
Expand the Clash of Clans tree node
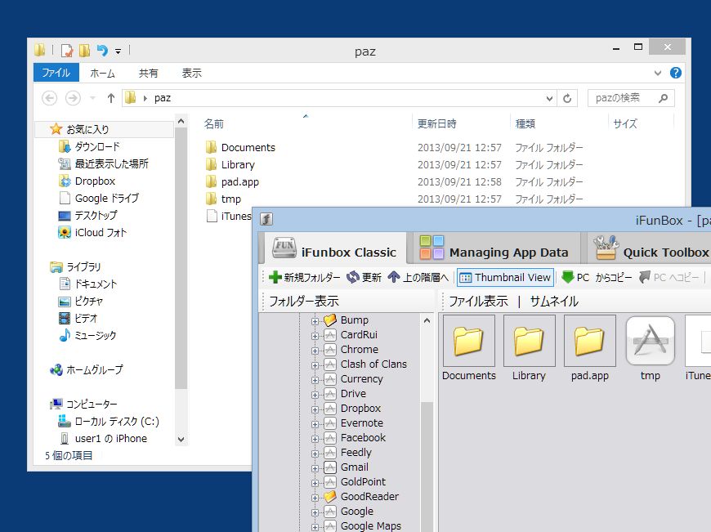(315, 365)
